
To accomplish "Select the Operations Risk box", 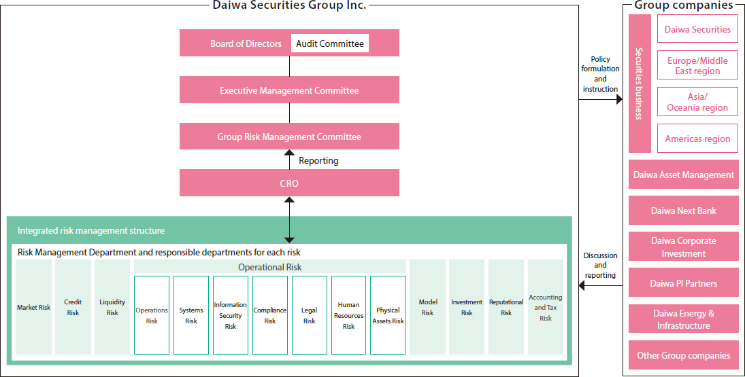I will 152,315.
